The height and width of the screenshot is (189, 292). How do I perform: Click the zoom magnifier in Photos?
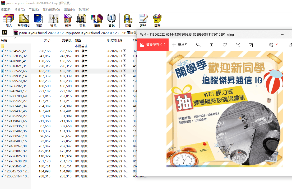click(198, 45)
